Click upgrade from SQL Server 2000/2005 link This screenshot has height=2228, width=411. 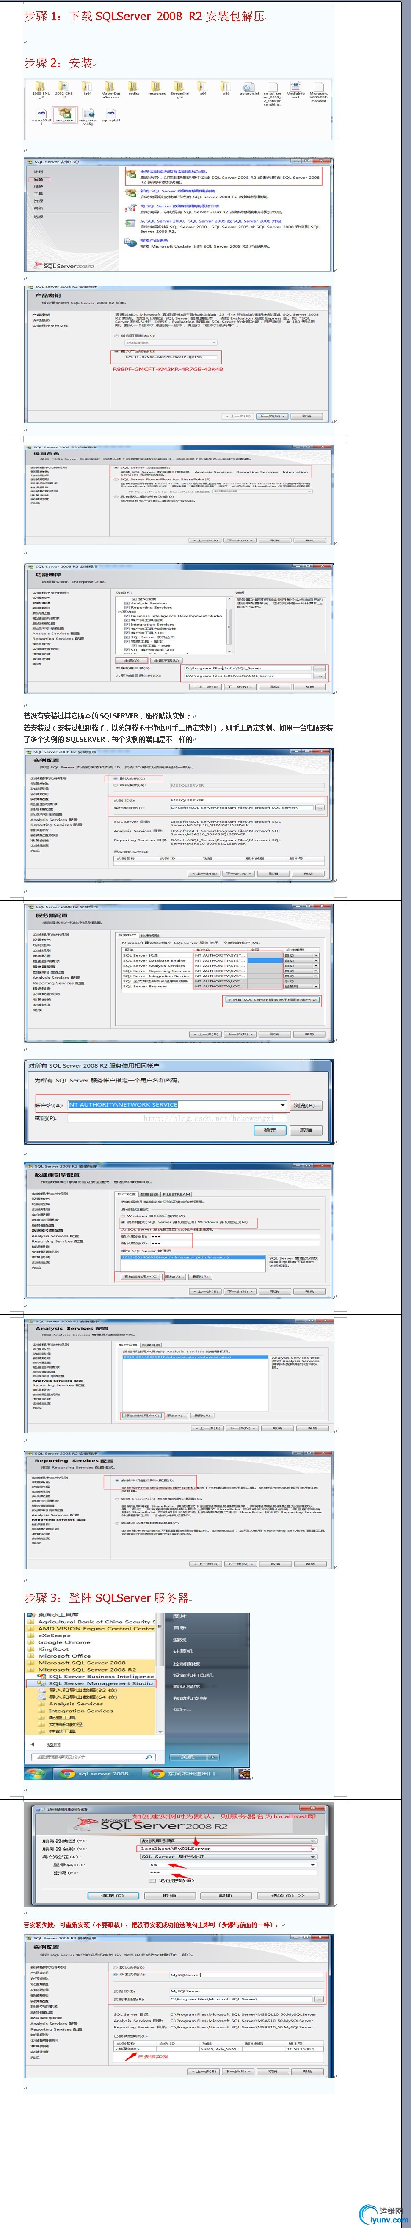[210, 220]
